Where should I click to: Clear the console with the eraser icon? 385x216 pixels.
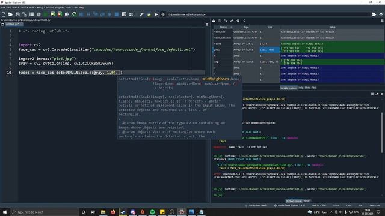point(377,94)
